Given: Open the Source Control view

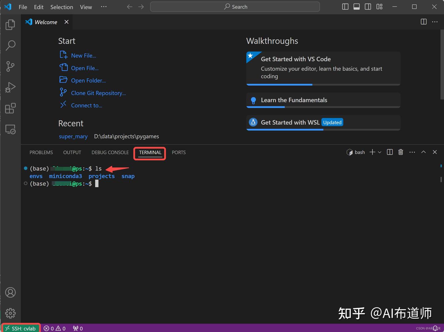Looking at the screenshot, I should point(10,66).
